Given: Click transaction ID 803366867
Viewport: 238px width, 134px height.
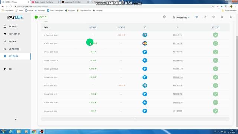Looking at the screenshot, I should [178, 60].
